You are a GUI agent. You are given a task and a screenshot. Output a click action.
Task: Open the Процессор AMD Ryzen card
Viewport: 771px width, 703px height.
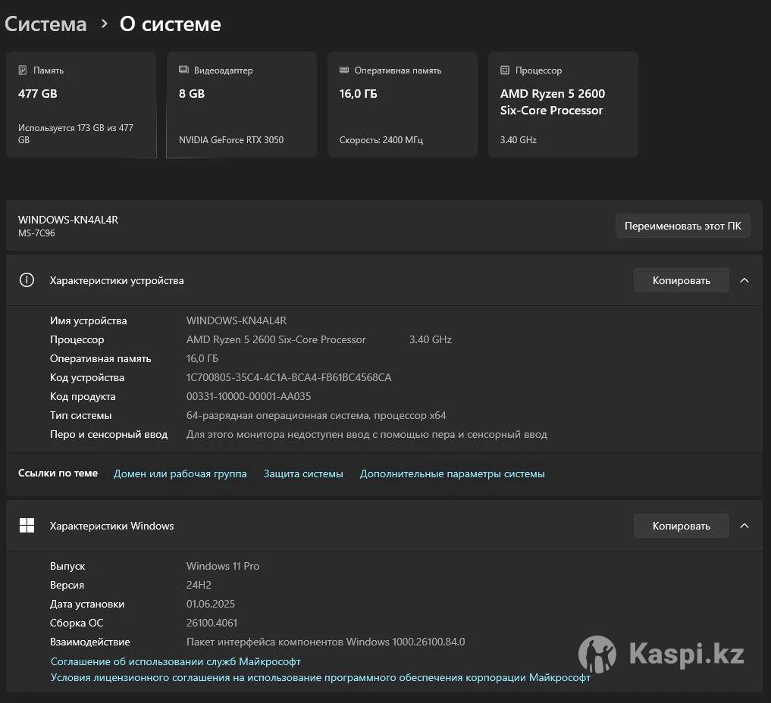(563, 105)
